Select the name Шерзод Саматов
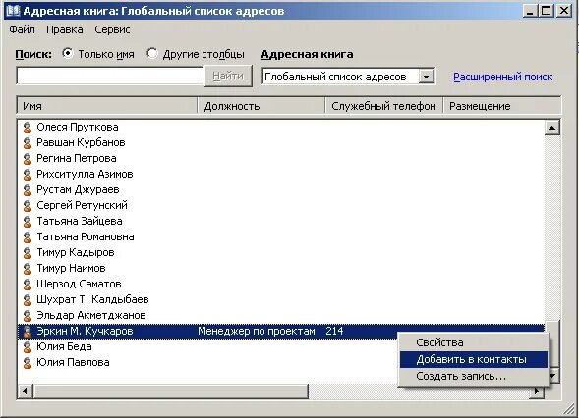This screenshot has height=418, width=579. coord(79,285)
